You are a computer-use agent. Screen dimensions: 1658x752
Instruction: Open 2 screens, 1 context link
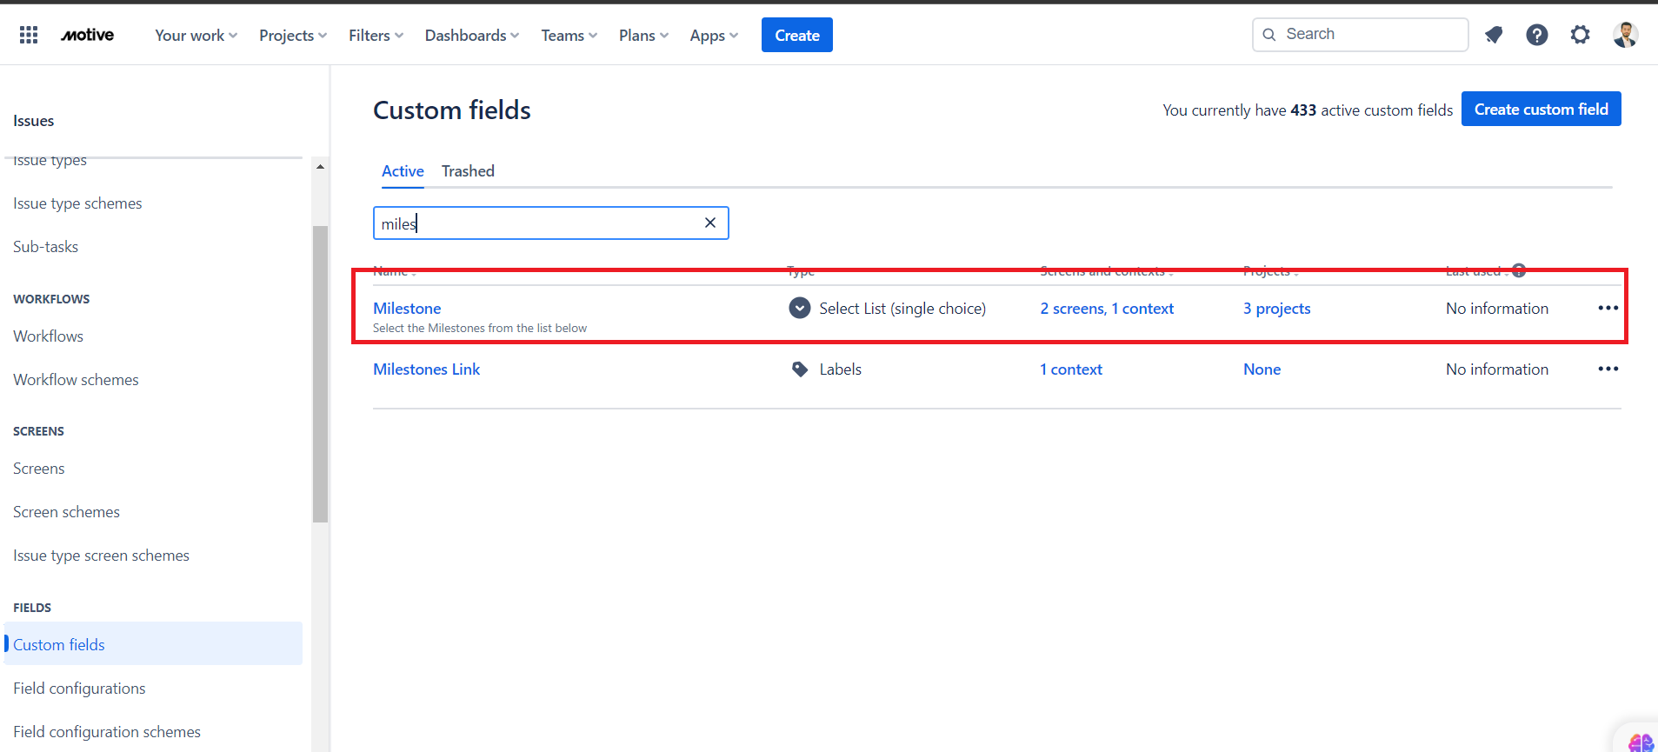pos(1107,309)
